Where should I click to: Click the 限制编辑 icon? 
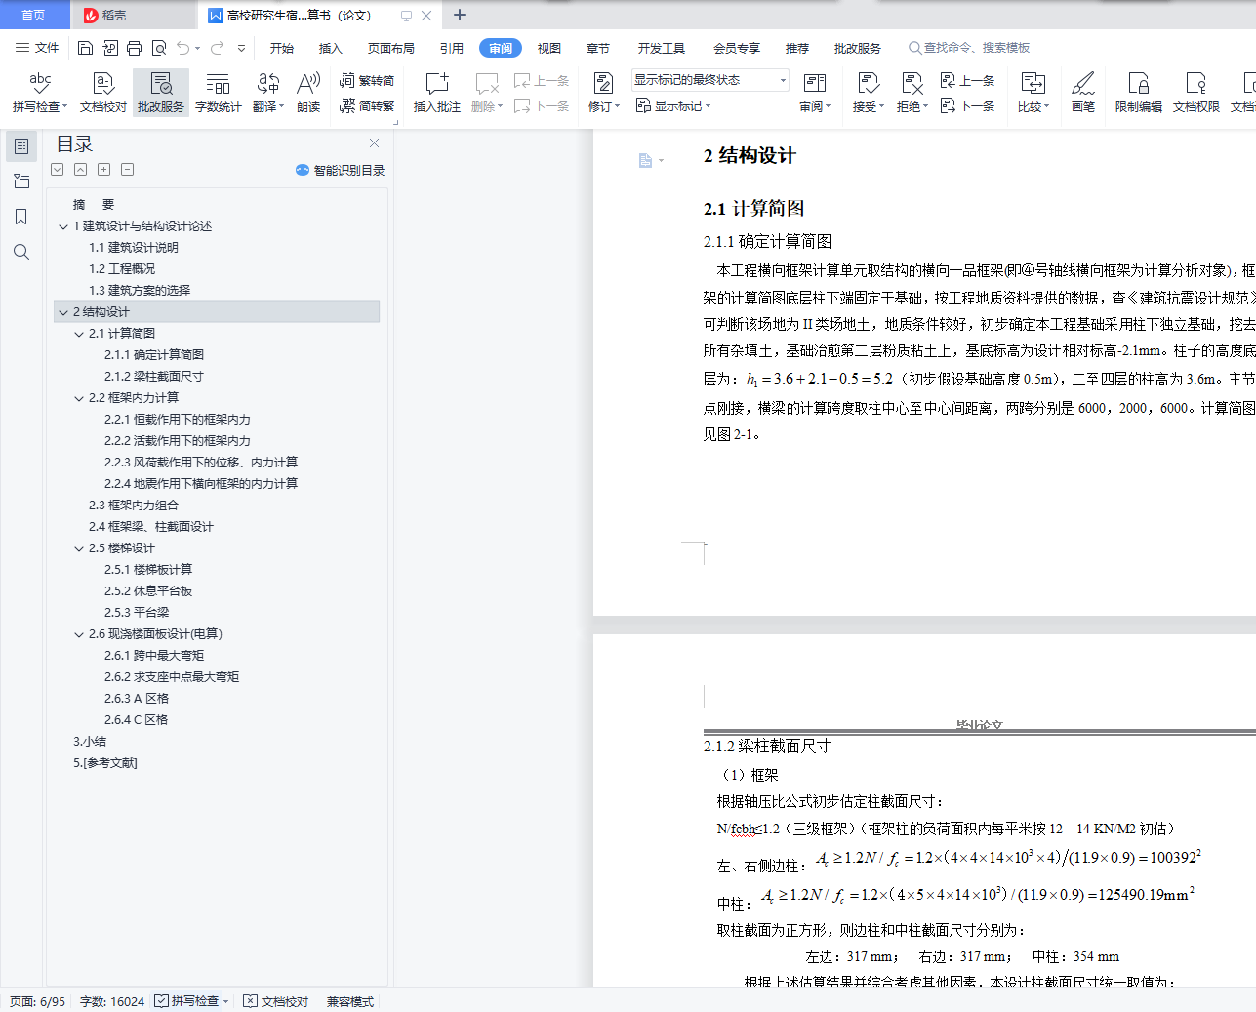[1139, 93]
